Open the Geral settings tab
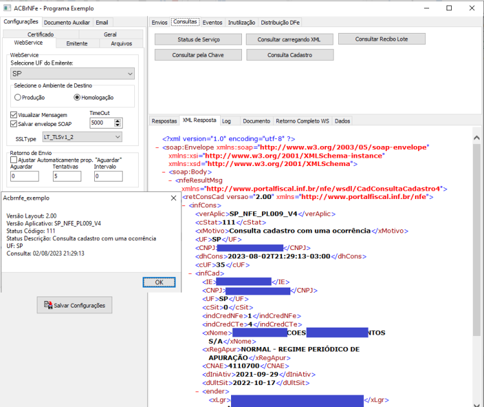This screenshot has height=407, width=484. [110, 34]
